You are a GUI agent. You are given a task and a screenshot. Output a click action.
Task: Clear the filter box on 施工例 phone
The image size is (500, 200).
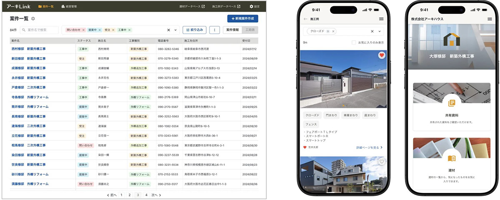[372, 31]
